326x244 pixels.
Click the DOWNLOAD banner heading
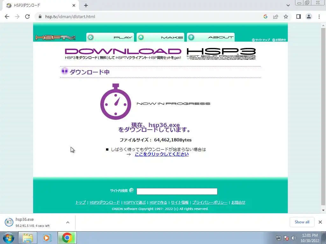coord(123,51)
